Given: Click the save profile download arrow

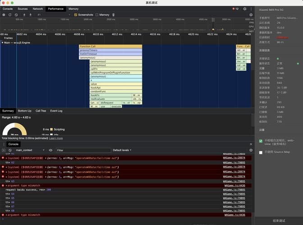Looking at the screenshot, I should (x=31, y=15).
